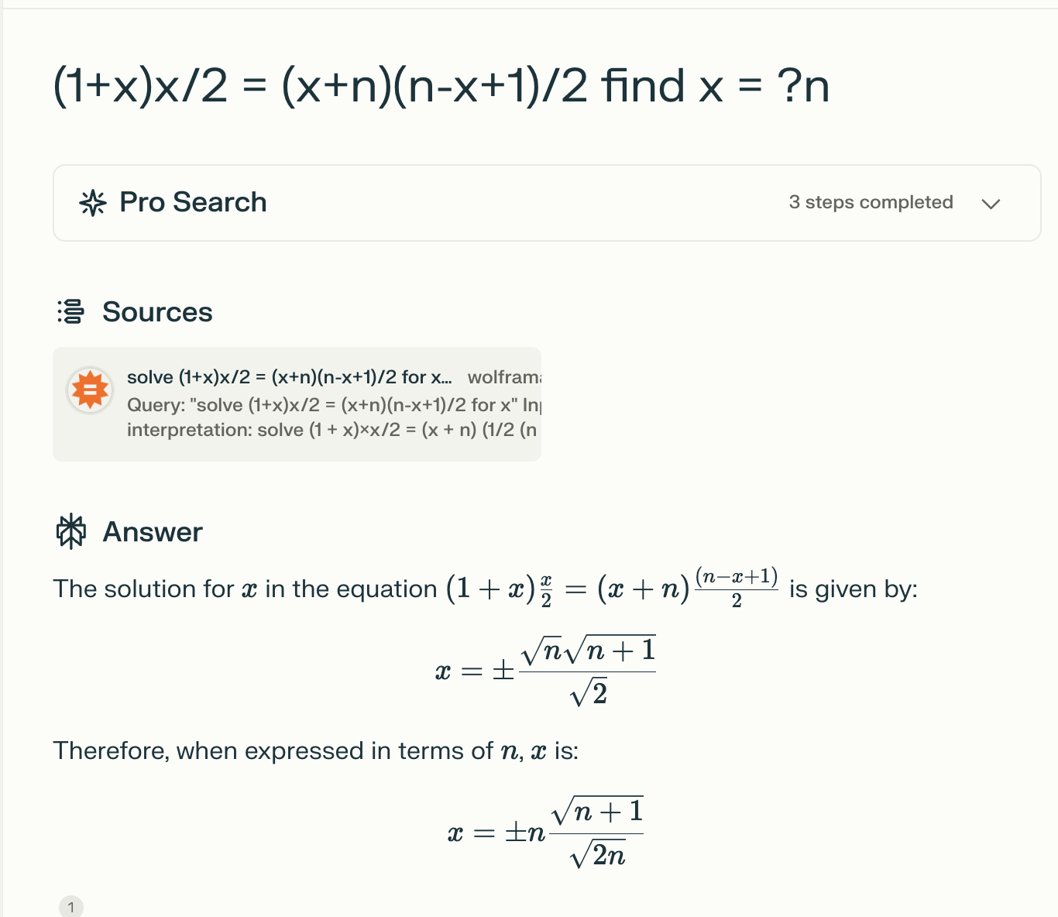Click the Pro Search sparkle icon
This screenshot has height=917, width=1058.
click(x=93, y=203)
